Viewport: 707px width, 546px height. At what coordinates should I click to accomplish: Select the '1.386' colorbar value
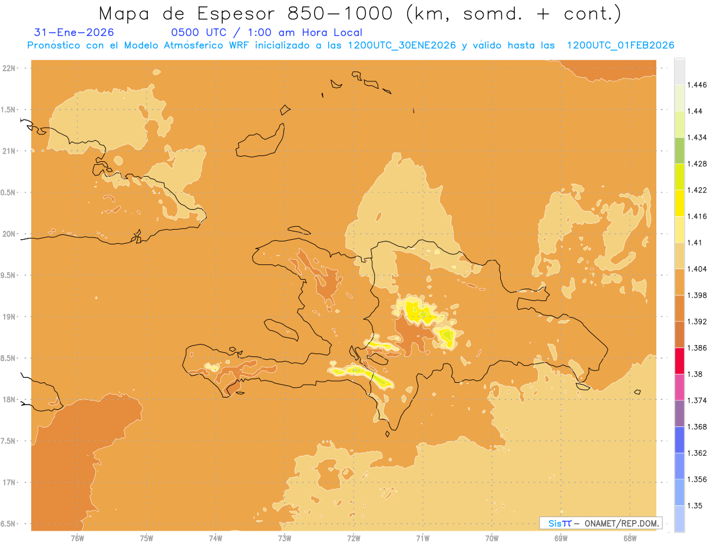coord(698,348)
